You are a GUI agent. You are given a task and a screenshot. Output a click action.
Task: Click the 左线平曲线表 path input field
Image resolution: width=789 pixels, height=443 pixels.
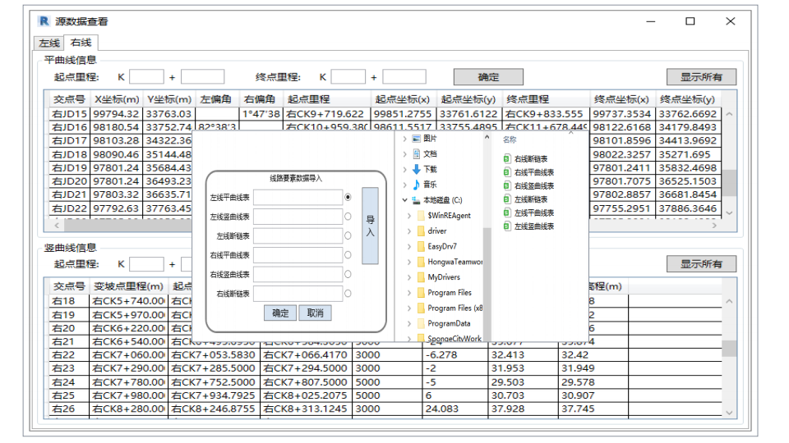298,198
